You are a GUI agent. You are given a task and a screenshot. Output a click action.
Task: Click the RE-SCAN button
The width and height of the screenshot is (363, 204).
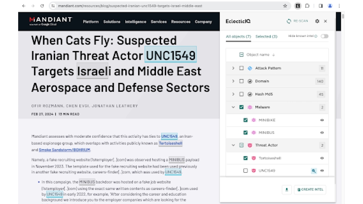tap(297, 21)
